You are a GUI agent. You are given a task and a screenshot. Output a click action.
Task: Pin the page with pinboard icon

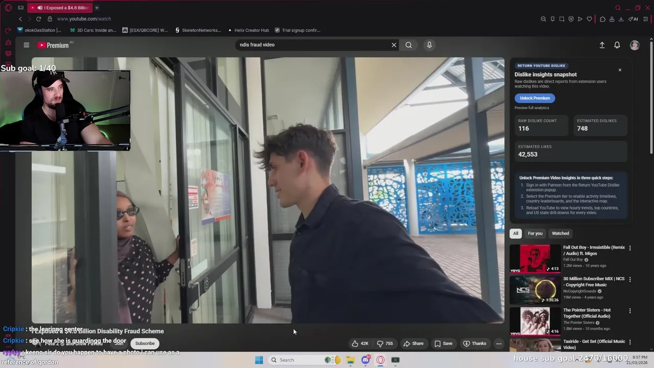pos(552,19)
